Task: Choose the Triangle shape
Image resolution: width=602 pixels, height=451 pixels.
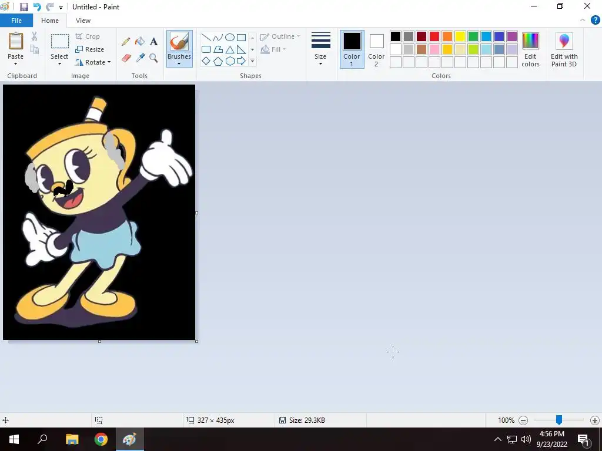Action: pos(230,49)
